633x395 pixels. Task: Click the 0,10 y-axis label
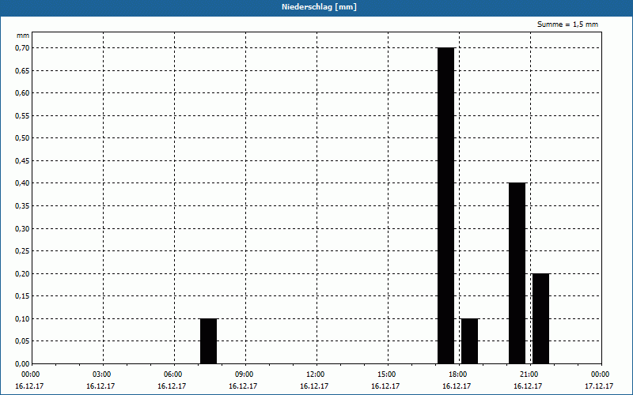pos(22,319)
